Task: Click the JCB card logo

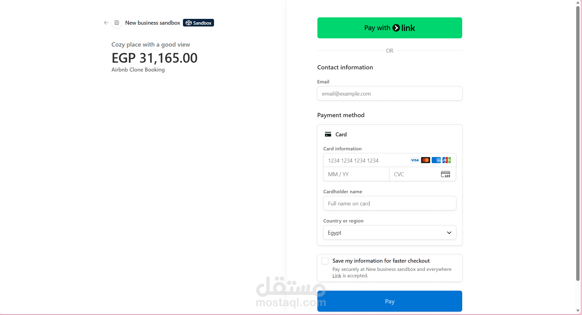Action: (x=447, y=160)
